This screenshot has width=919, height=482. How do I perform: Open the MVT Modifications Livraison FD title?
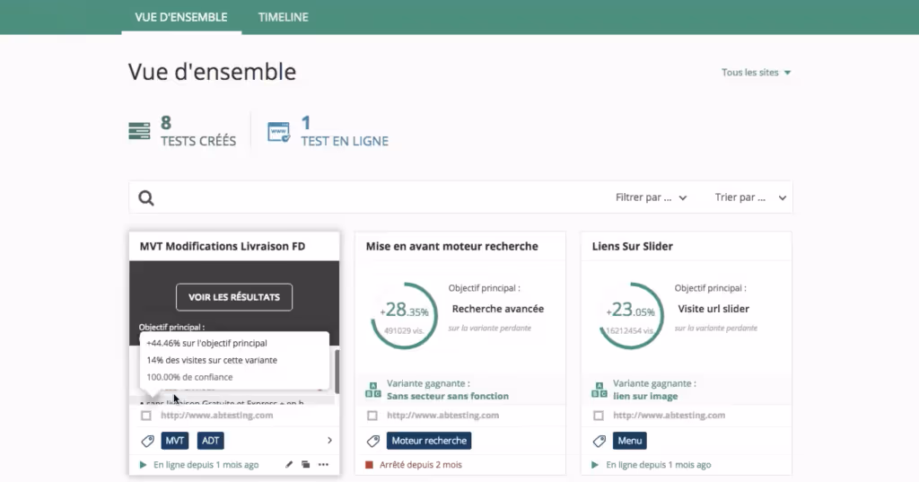pos(223,246)
